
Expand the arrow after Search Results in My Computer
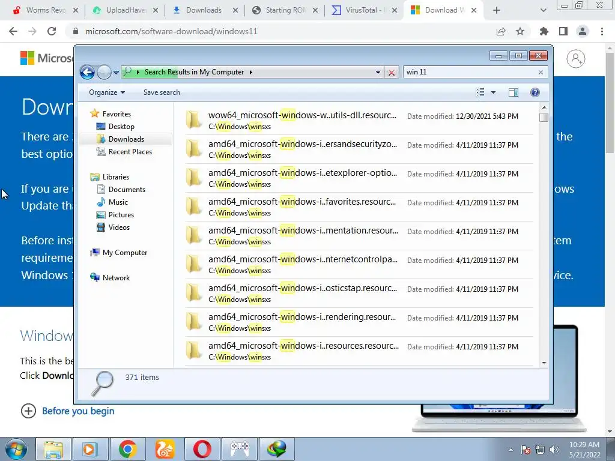tap(251, 72)
